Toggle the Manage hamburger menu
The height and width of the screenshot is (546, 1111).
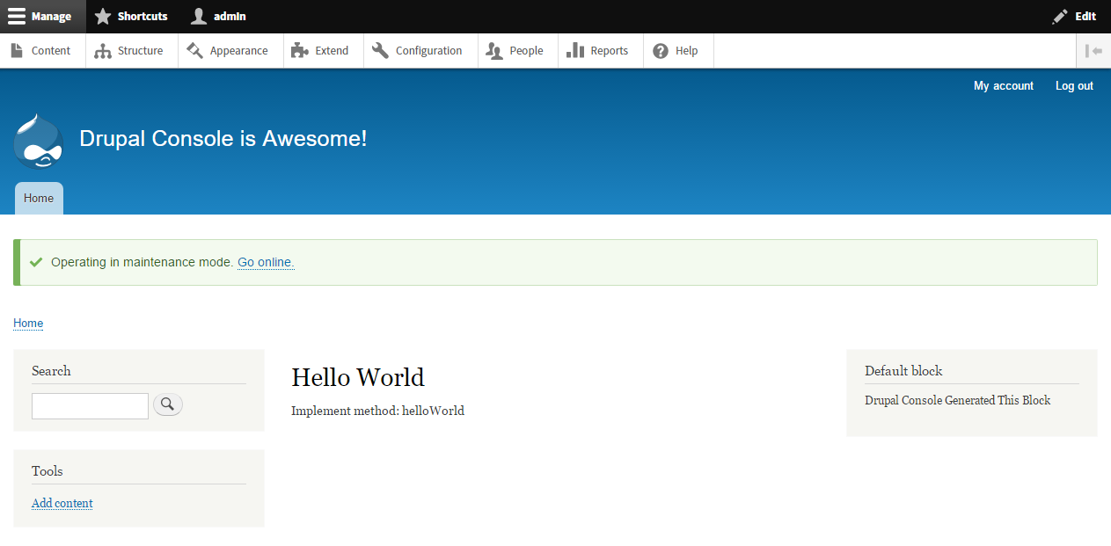[x=41, y=16]
